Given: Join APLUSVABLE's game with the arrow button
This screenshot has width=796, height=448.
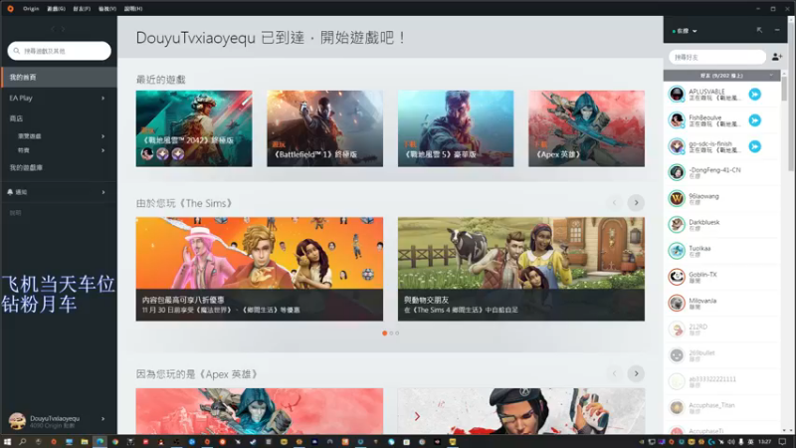Looking at the screenshot, I should point(755,95).
